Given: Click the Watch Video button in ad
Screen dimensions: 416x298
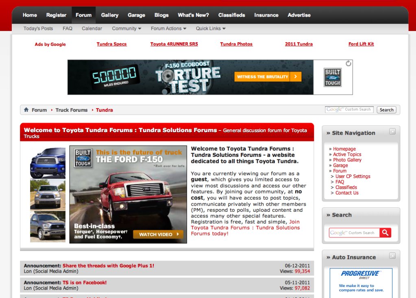Looking at the screenshot, I should click(x=158, y=234).
